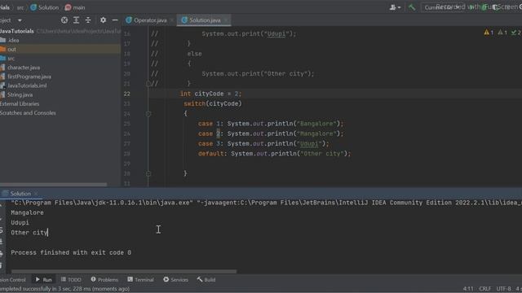Screen dimensions: 522x293
Task: Click the clear-all trash icon in Run toolbar
Action: 2,265
